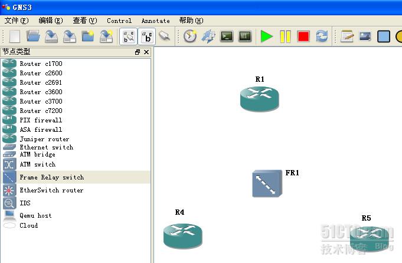
Task: Select Router c2600 in node list
Action: pos(76,73)
